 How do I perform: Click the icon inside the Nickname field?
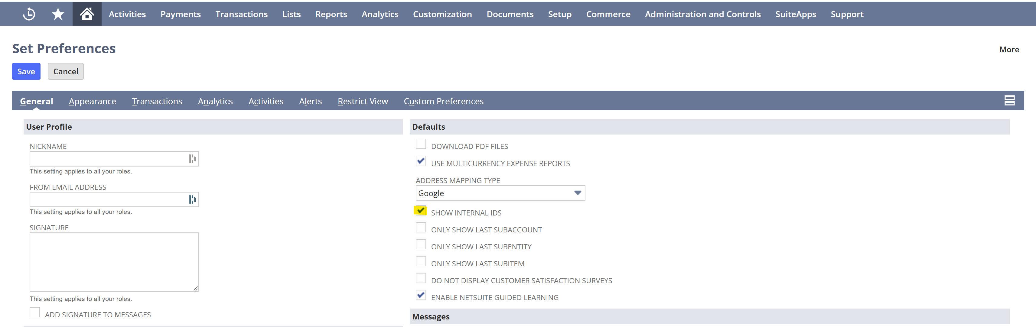(192, 159)
